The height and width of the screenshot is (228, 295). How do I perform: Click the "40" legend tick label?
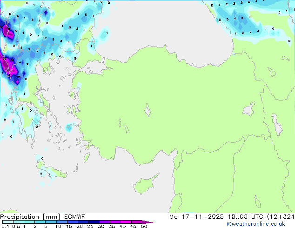(x=122, y=226)
